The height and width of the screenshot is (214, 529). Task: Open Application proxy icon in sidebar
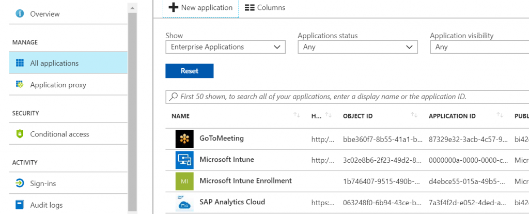[20, 84]
